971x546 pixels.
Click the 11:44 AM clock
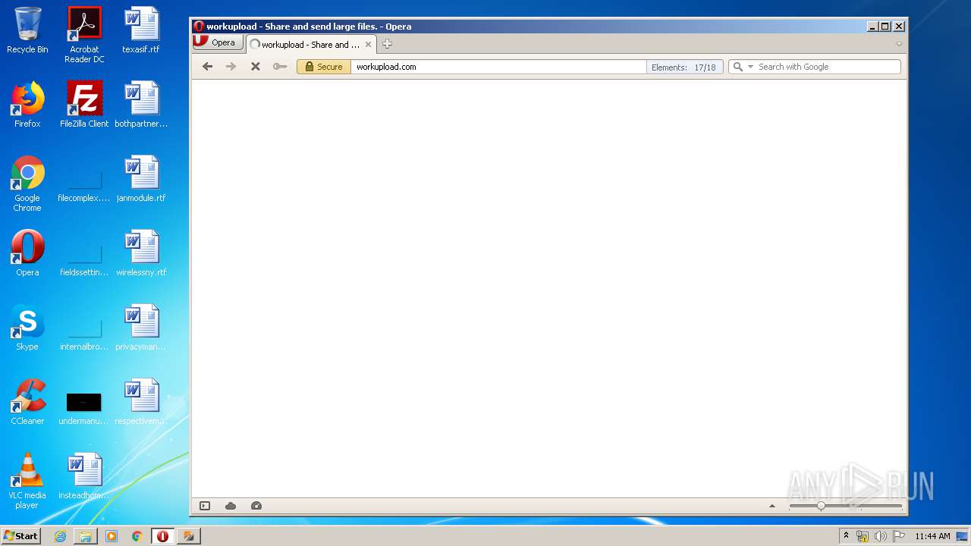tap(932, 536)
